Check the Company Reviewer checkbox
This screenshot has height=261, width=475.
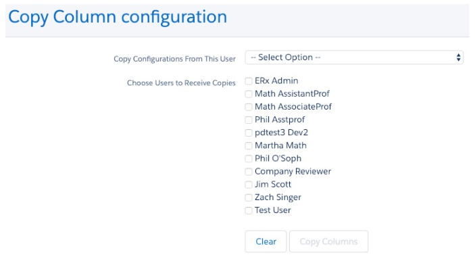pyautogui.click(x=249, y=172)
